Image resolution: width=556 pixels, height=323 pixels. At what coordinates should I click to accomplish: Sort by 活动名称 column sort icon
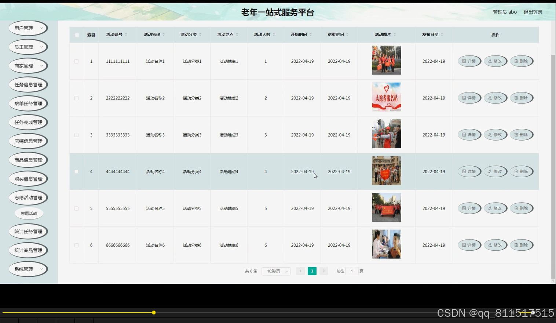pos(164,35)
